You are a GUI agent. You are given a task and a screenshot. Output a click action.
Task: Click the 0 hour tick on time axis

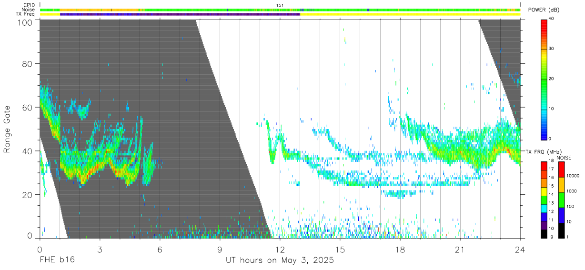point(40,250)
